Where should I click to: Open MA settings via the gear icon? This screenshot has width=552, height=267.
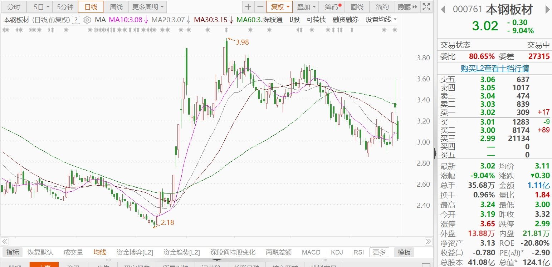click(x=87, y=20)
